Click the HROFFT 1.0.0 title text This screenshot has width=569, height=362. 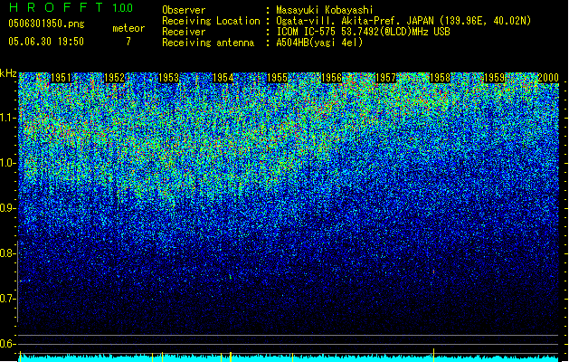71,7
